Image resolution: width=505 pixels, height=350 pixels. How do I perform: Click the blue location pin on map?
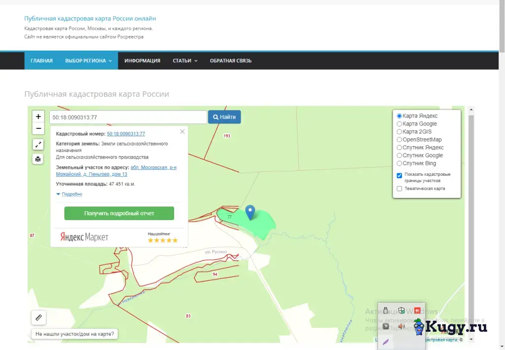click(x=250, y=212)
